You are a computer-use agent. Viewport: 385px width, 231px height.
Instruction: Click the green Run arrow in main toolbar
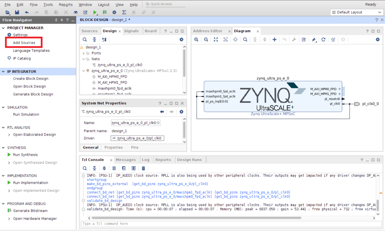pyautogui.click(x=95, y=12)
